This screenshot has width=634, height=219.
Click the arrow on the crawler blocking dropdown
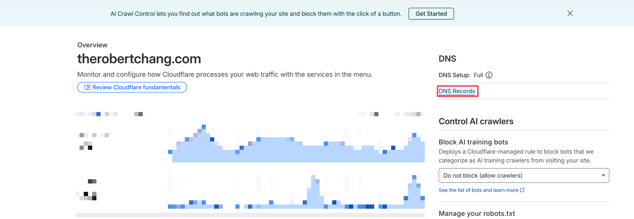click(x=603, y=176)
